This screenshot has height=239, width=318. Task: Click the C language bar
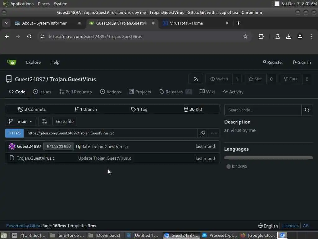pyautogui.click(x=268, y=158)
